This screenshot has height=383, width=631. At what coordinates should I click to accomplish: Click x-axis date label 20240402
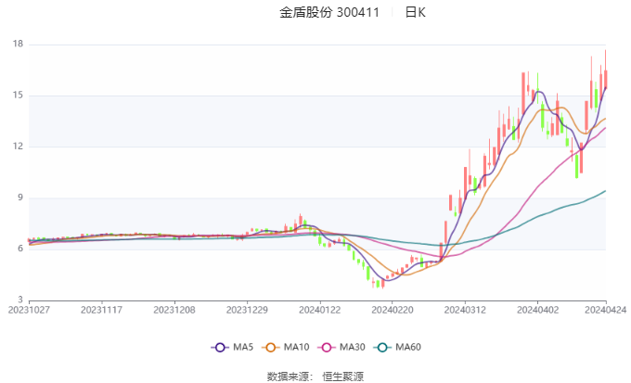point(537,310)
